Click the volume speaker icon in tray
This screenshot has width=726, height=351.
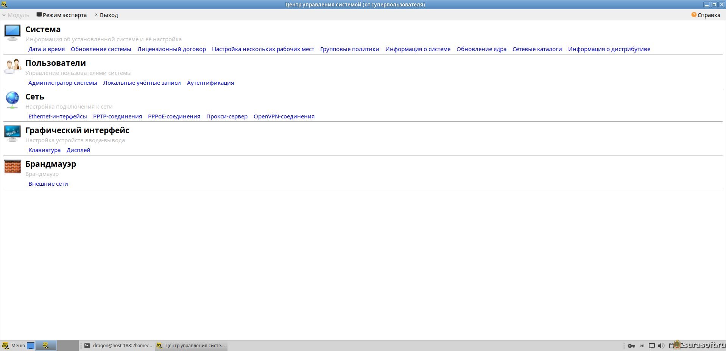click(x=661, y=346)
